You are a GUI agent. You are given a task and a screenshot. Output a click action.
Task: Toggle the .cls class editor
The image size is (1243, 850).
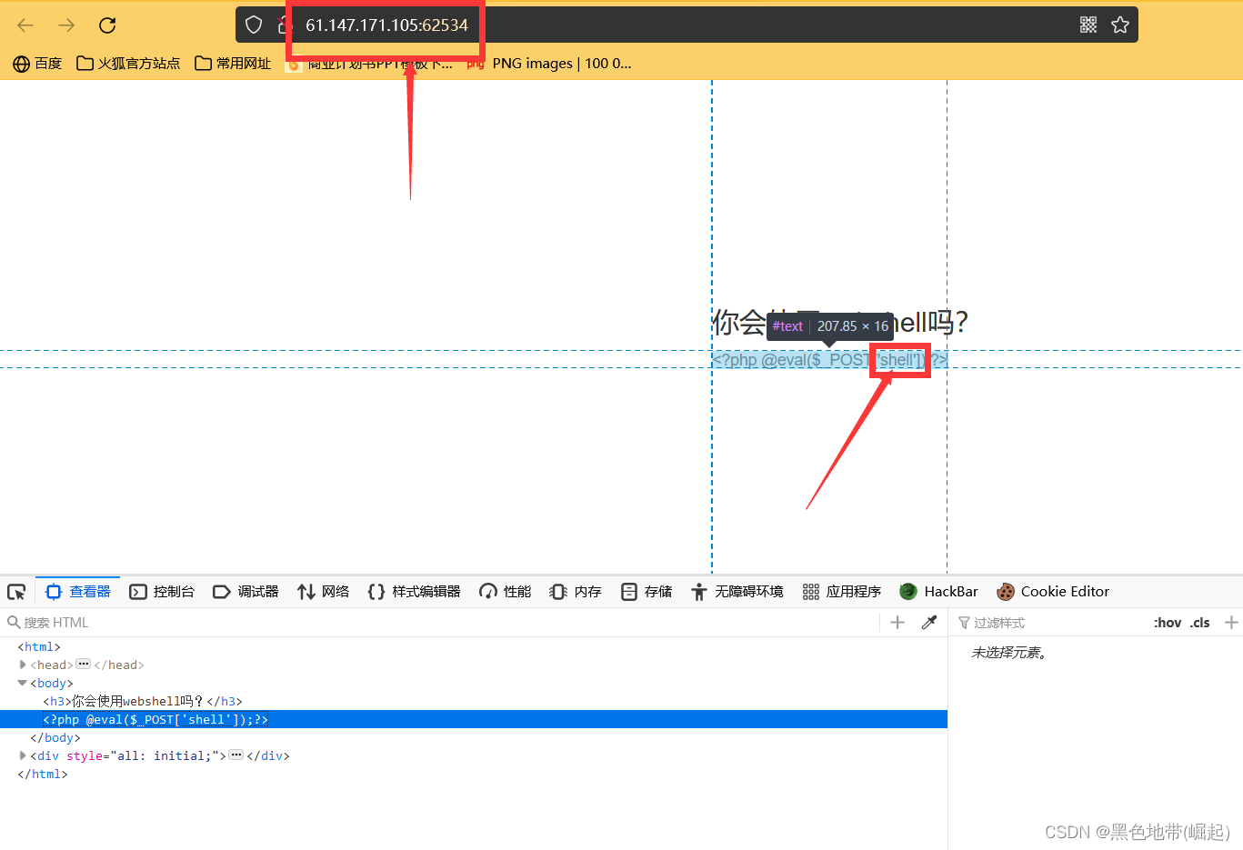point(1199,622)
